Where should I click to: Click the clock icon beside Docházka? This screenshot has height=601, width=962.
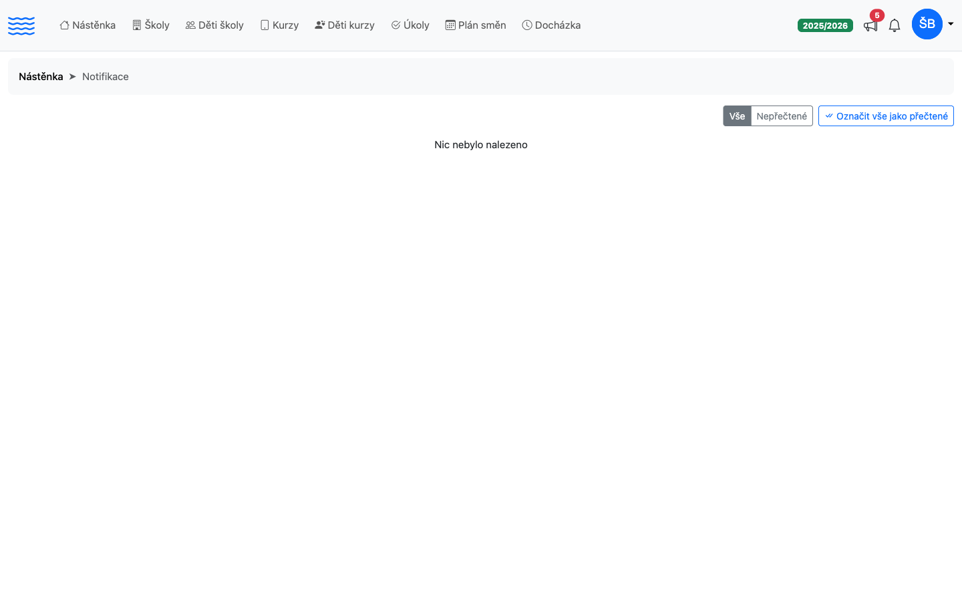click(527, 25)
